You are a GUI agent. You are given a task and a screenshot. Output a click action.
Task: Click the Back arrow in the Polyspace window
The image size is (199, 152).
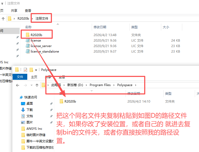click(x=18, y=85)
